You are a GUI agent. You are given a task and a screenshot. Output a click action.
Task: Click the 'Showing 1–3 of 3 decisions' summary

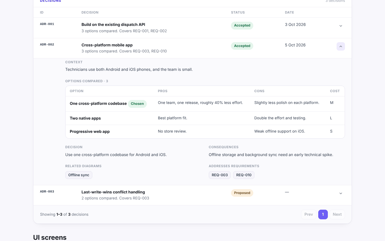tap(64, 214)
